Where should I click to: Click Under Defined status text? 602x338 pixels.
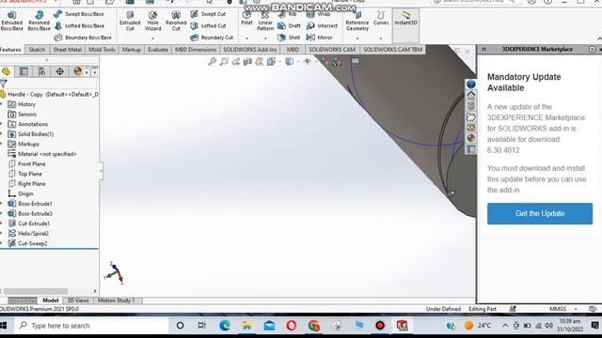click(x=443, y=309)
